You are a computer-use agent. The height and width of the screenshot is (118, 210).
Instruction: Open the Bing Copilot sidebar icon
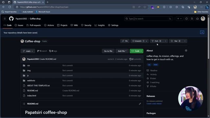pos(207,7)
